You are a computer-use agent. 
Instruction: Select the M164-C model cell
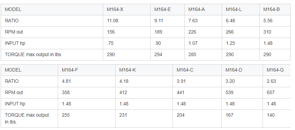point(197,70)
